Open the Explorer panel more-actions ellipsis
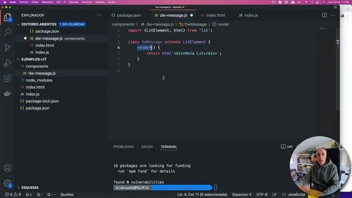The width and height of the screenshot is (352, 198). pos(99,15)
